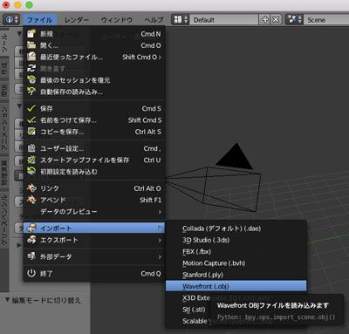
Task: Expand the エクスポート submenu
Action: tap(94, 240)
